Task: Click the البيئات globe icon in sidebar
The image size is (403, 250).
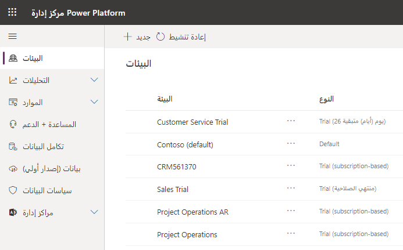Action: [13, 58]
